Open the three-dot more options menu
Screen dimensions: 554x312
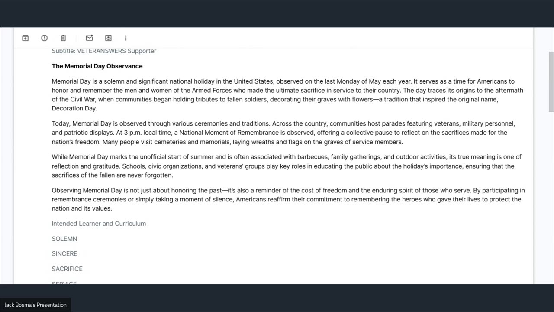[126, 38]
